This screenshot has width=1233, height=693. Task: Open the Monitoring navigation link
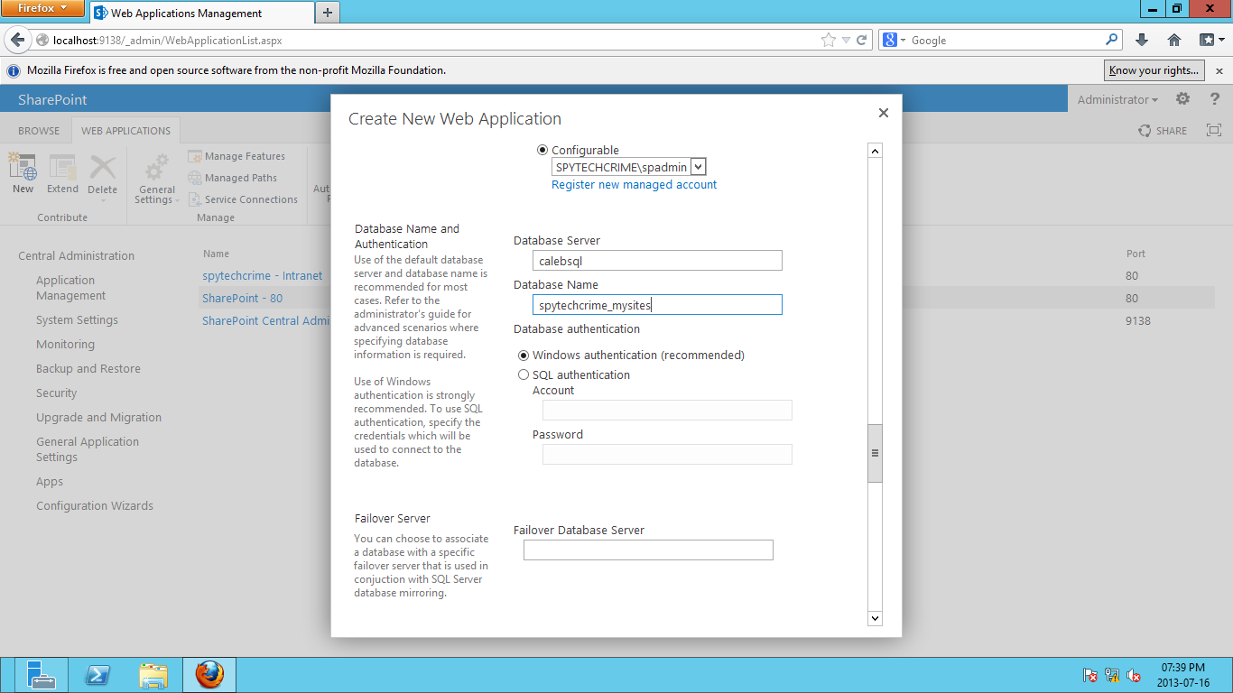tap(65, 344)
